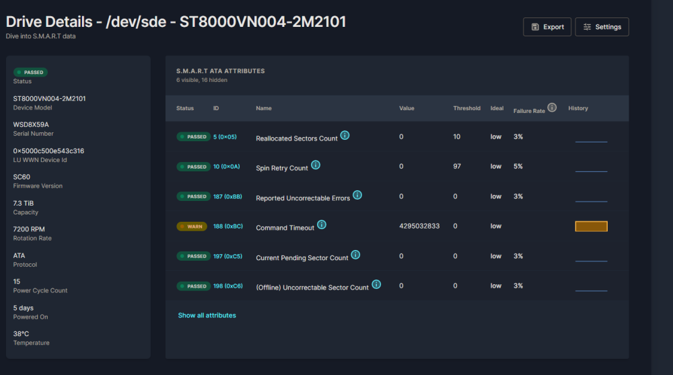
Task: Click the ID column header
Action: (216, 108)
